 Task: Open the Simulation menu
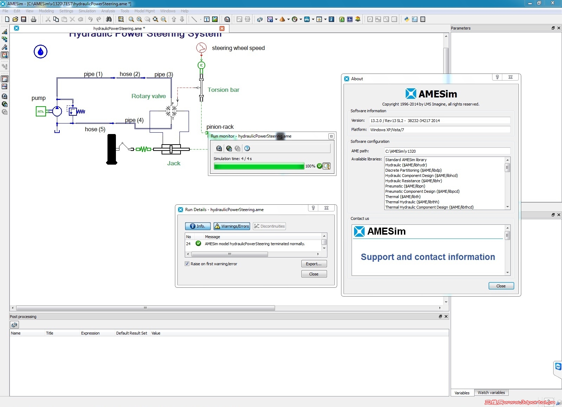[87, 11]
